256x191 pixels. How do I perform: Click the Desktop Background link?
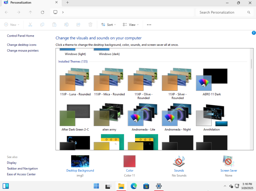click(x=80, y=171)
